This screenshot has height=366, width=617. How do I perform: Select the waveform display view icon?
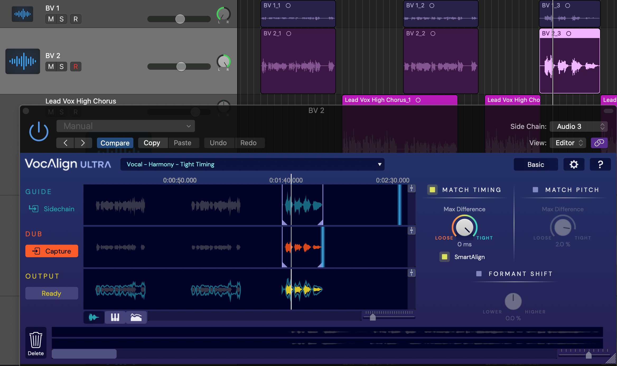(x=94, y=317)
